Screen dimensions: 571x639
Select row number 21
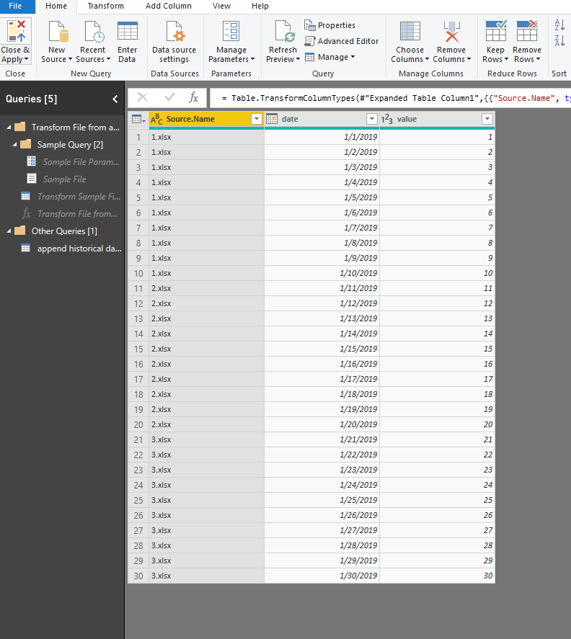coord(138,439)
